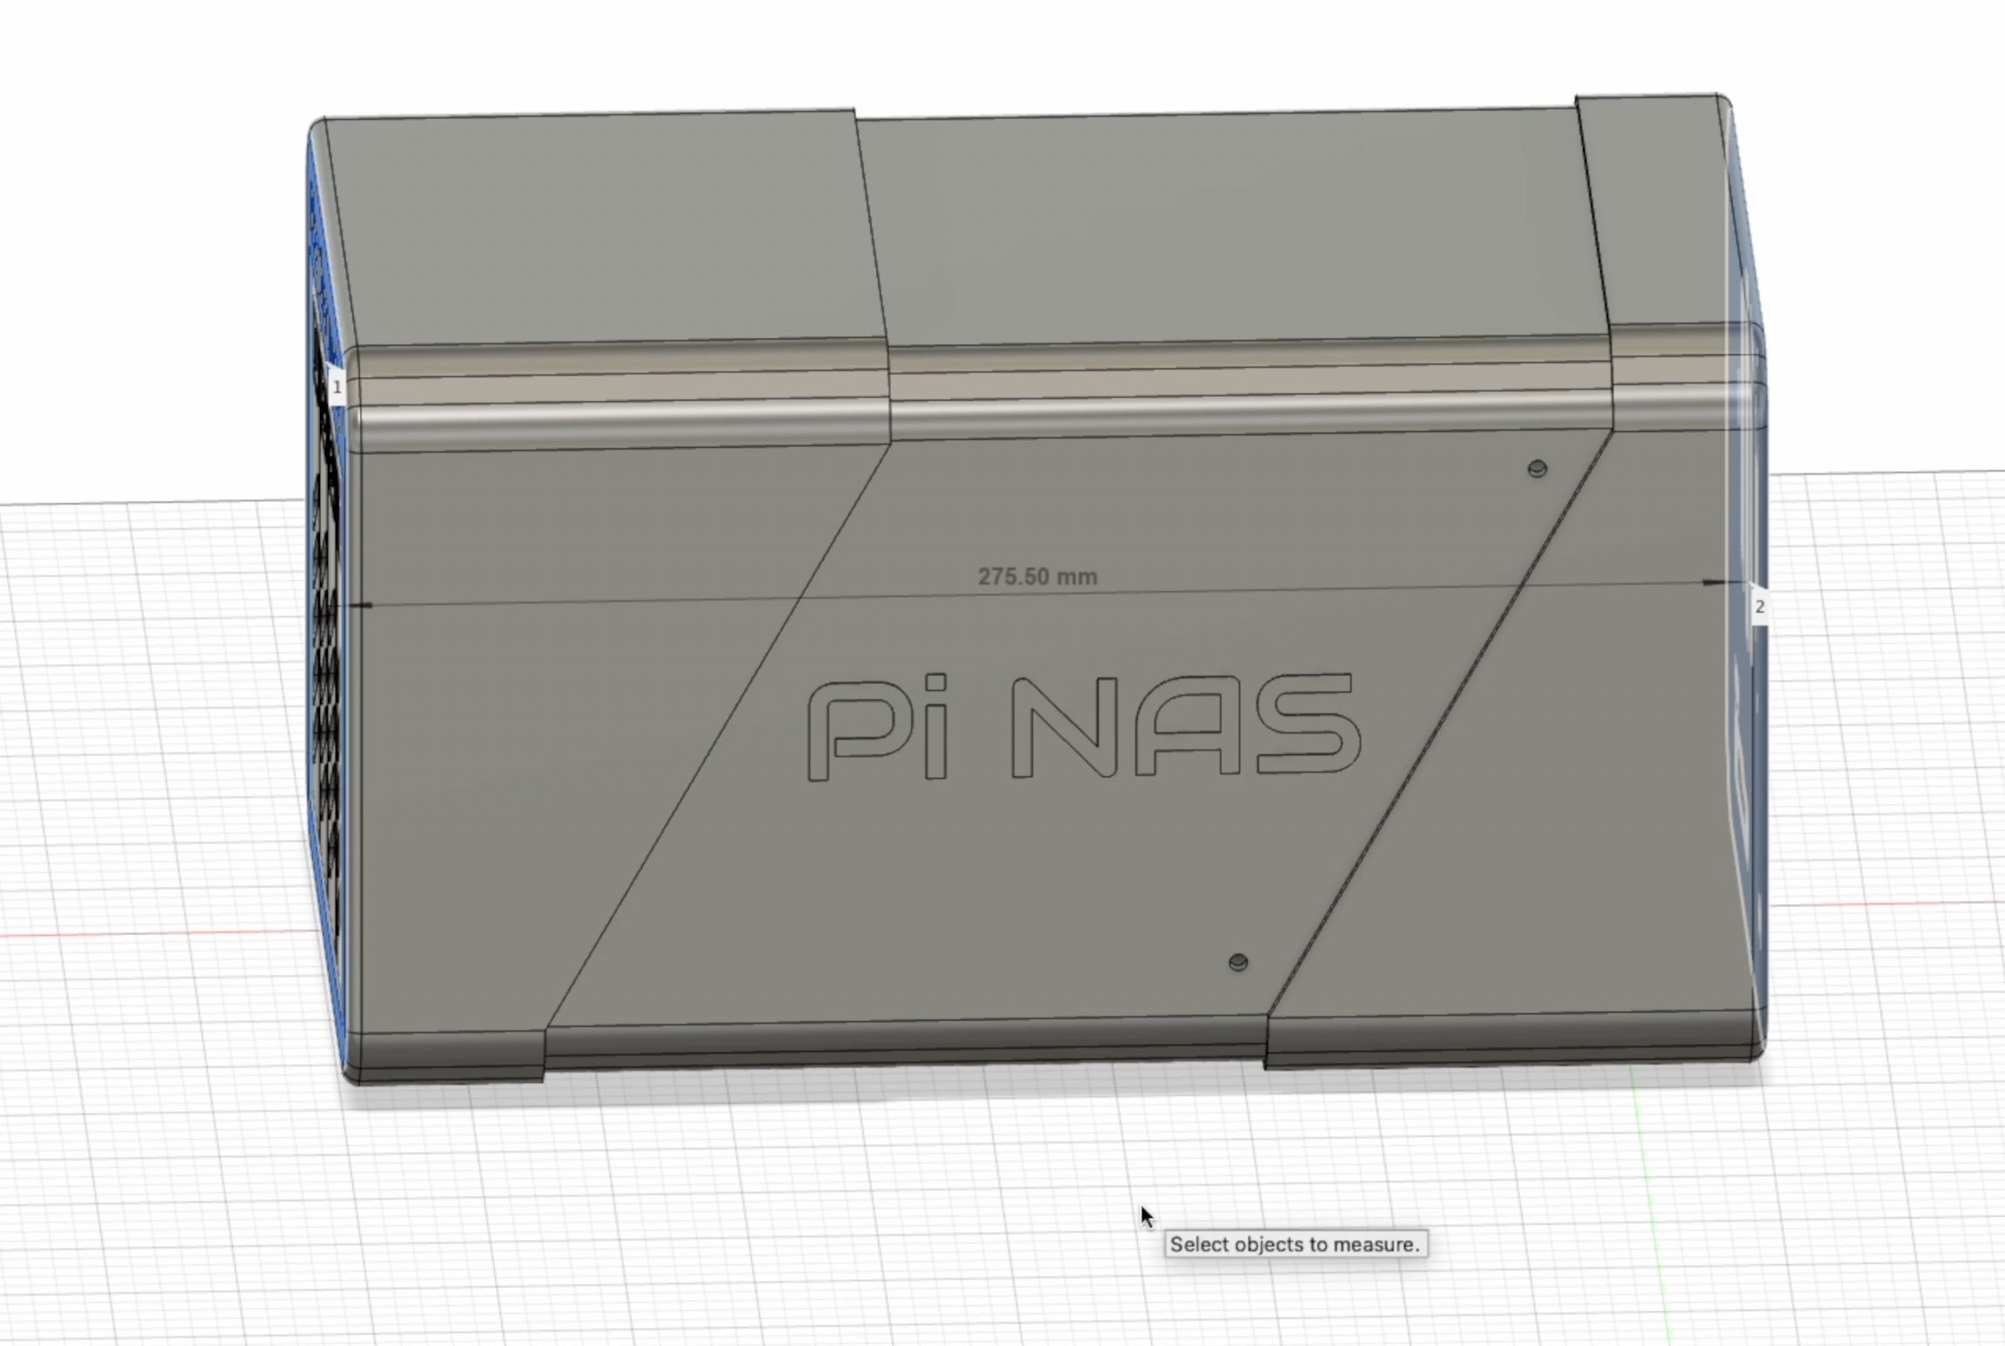Select the upper-right screw hole
Viewport: 2005px width, 1346px height.
click(x=1537, y=469)
